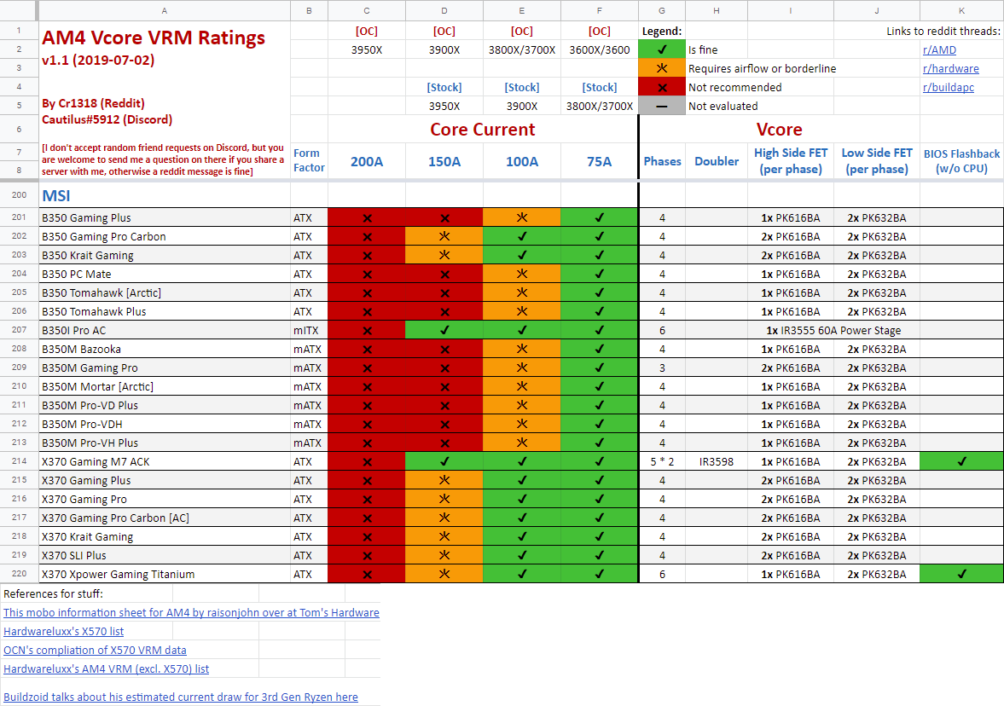Click the 3950X [OC] header cell
This screenshot has width=1004, height=706.
[x=366, y=50]
